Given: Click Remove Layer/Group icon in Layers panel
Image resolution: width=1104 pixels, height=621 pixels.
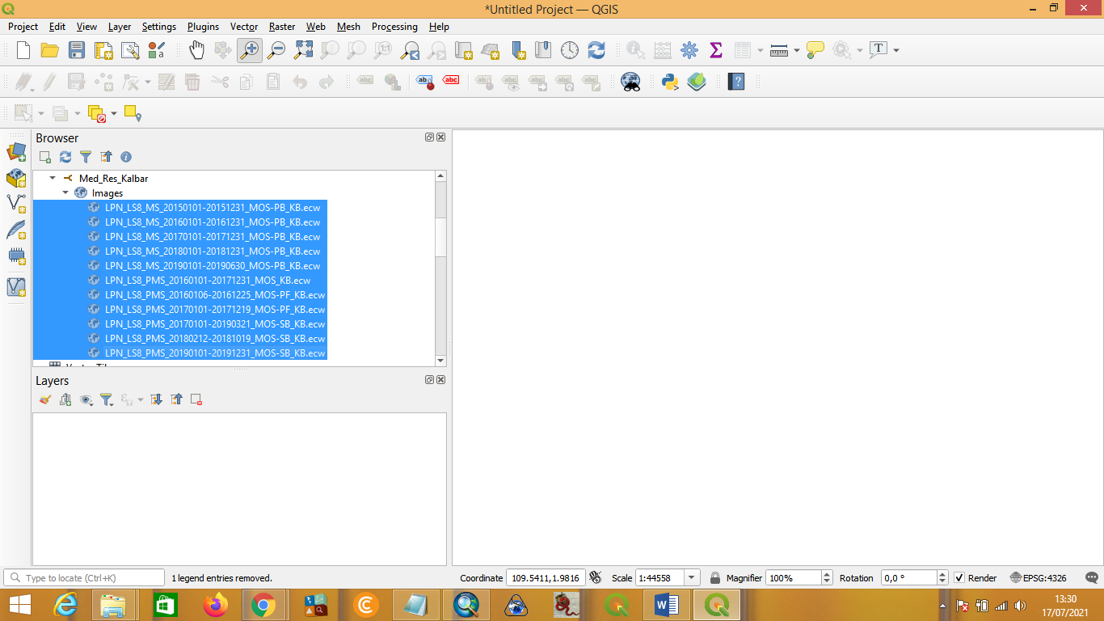Looking at the screenshot, I should click(x=196, y=399).
